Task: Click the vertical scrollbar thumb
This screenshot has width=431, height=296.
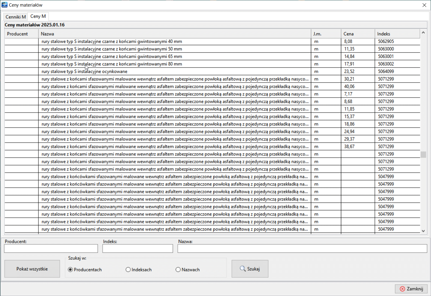Action: point(423,154)
